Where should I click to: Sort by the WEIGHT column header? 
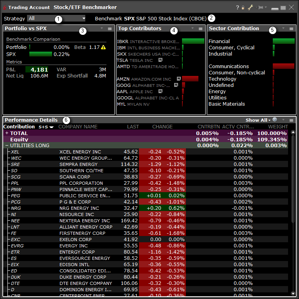278,127
